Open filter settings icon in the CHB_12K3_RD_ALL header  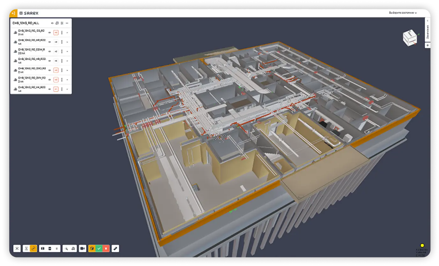tap(62, 23)
